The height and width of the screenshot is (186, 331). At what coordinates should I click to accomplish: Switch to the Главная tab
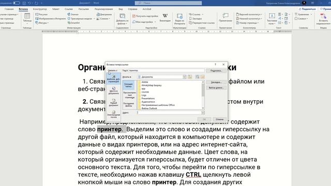pyautogui.click(x=9, y=9)
